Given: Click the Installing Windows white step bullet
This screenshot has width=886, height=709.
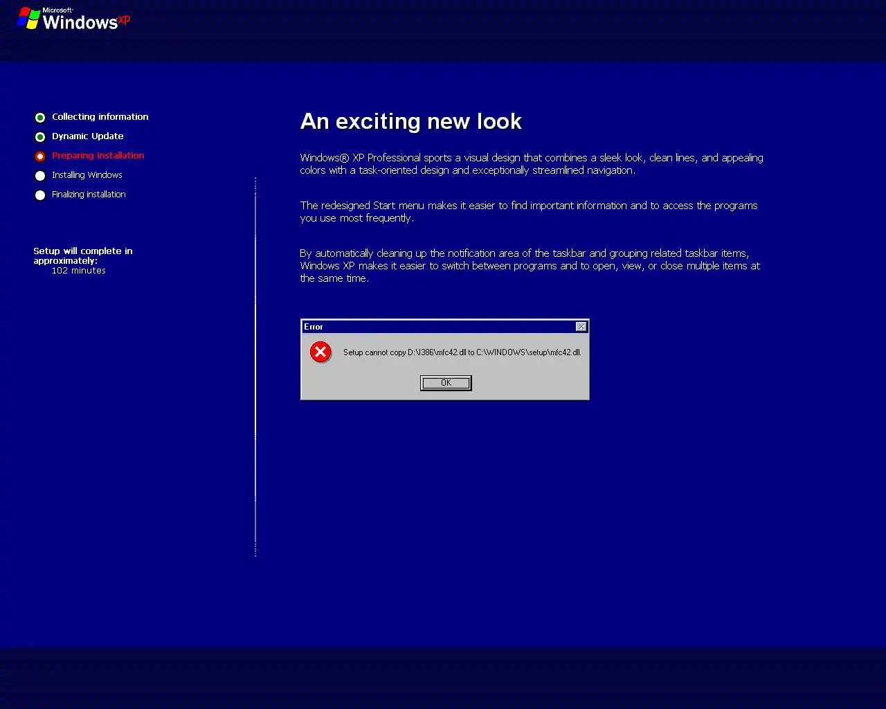Looking at the screenshot, I should [40, 176].
